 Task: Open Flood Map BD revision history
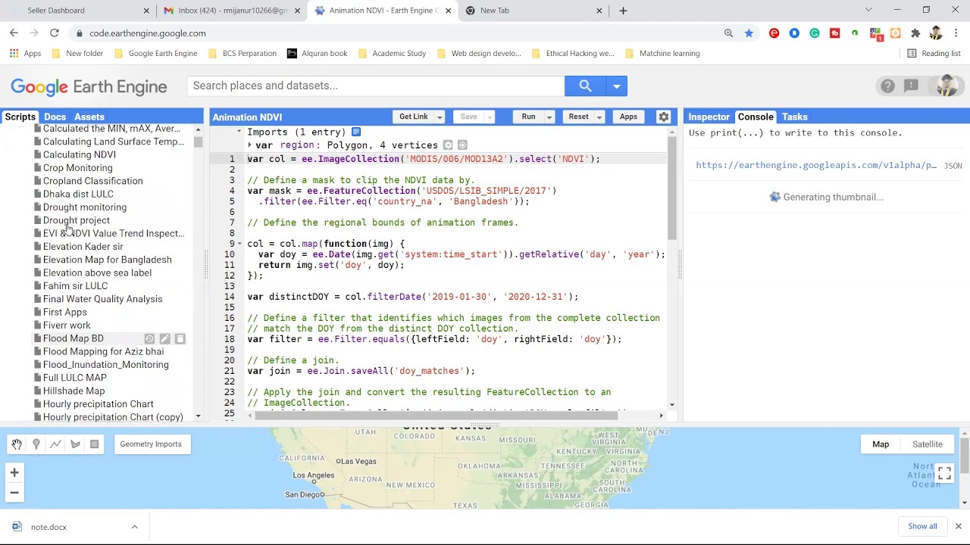pyautogui.click(x=149, y=339)
